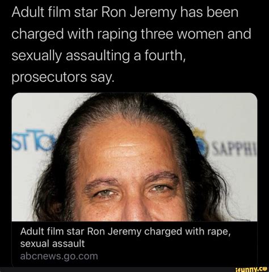
Task: Click 'sexual assault' in card headline
Action: pyautogui.click(x=52, y=244)
